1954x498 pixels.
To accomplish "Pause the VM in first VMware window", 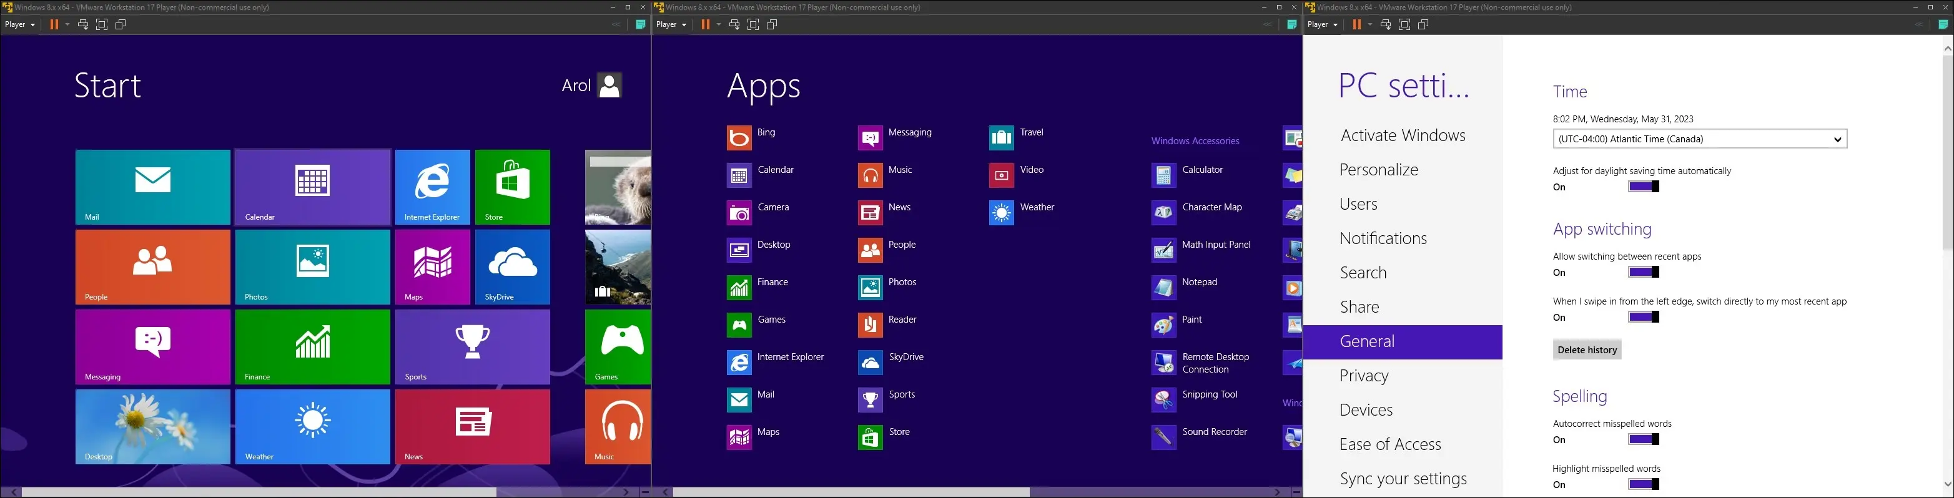I will tap(54, 24).
